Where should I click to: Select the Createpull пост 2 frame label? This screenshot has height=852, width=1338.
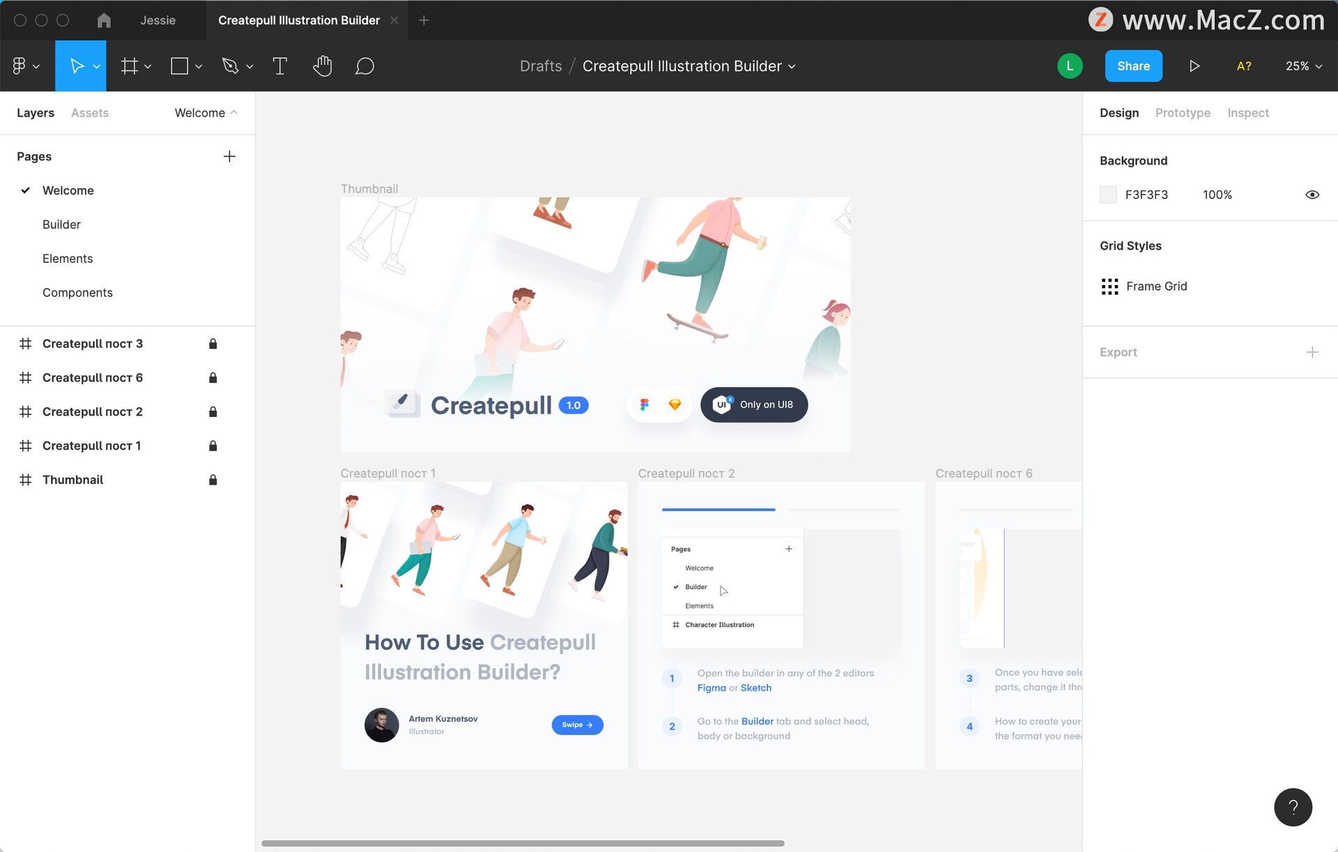686,473
